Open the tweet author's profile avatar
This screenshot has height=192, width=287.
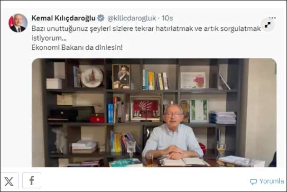tap(18, 23)
